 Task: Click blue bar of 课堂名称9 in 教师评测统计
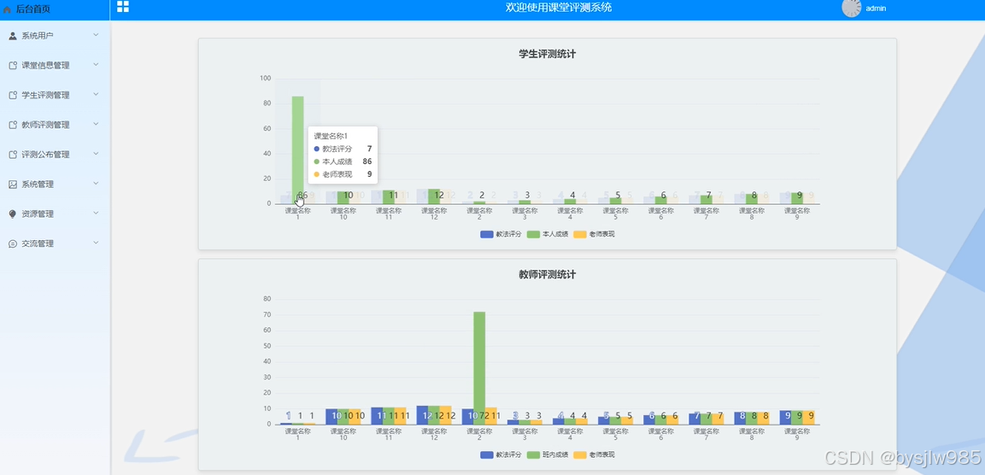coord(785,417)
